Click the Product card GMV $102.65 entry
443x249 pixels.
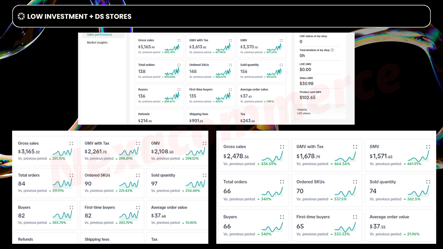click(310, 95)
